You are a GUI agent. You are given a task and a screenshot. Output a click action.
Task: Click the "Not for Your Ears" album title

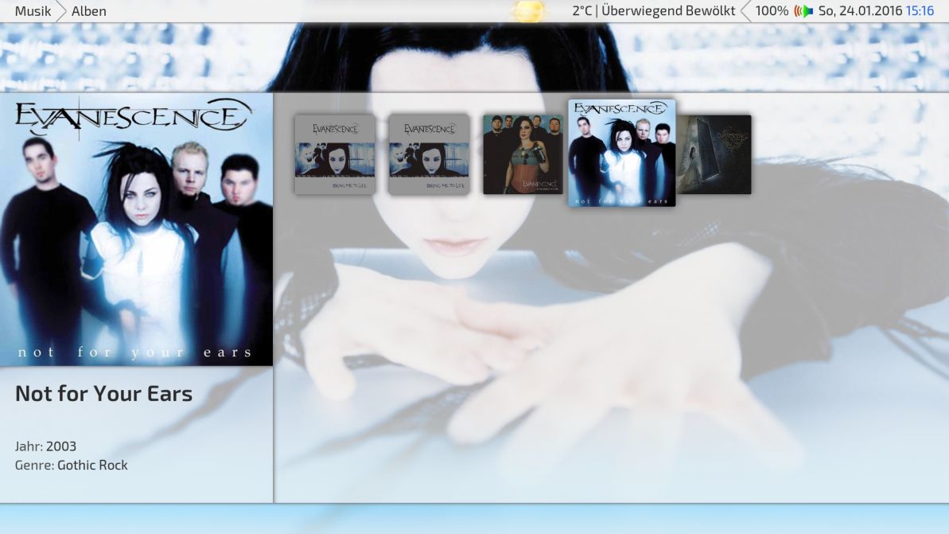click(103, 394)
